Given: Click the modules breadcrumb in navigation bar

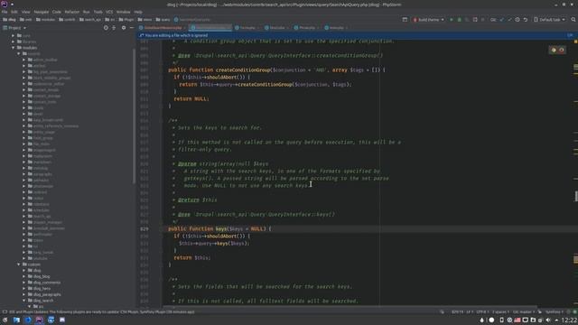Looking at the screenshot, I should [46, 20].
